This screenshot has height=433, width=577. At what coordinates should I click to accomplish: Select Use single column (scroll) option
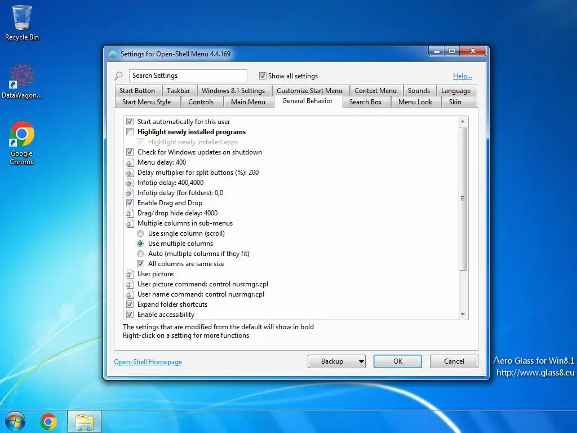[x=140, y=233]
